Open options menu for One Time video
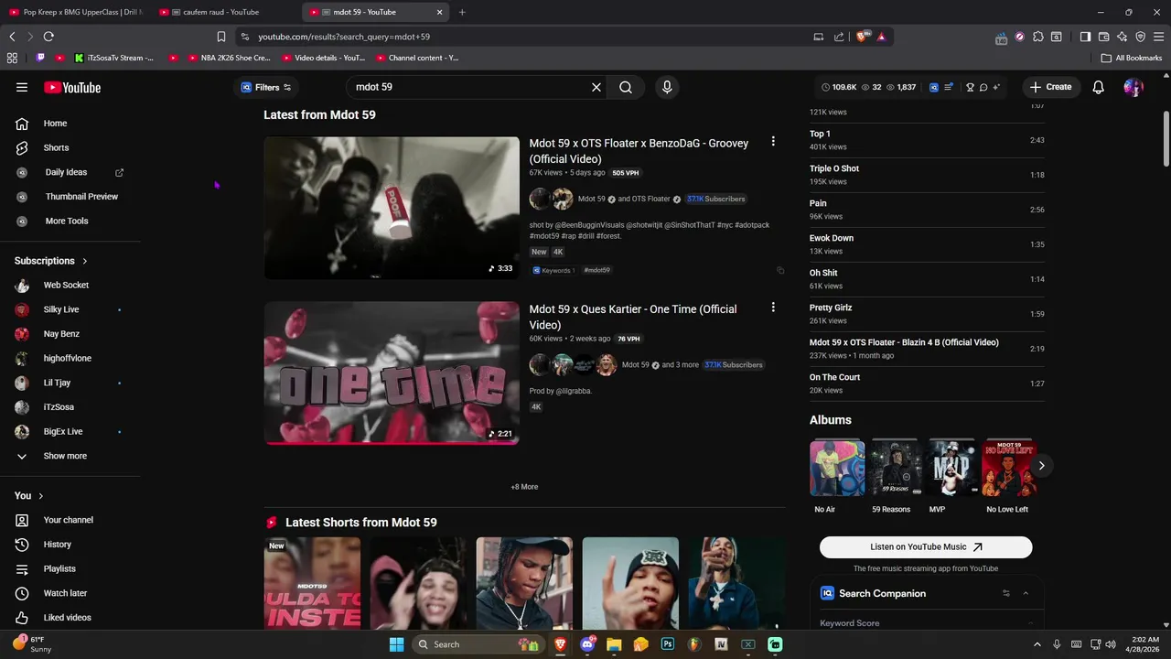Screen dimensions: 1171x659 (773, 308)
